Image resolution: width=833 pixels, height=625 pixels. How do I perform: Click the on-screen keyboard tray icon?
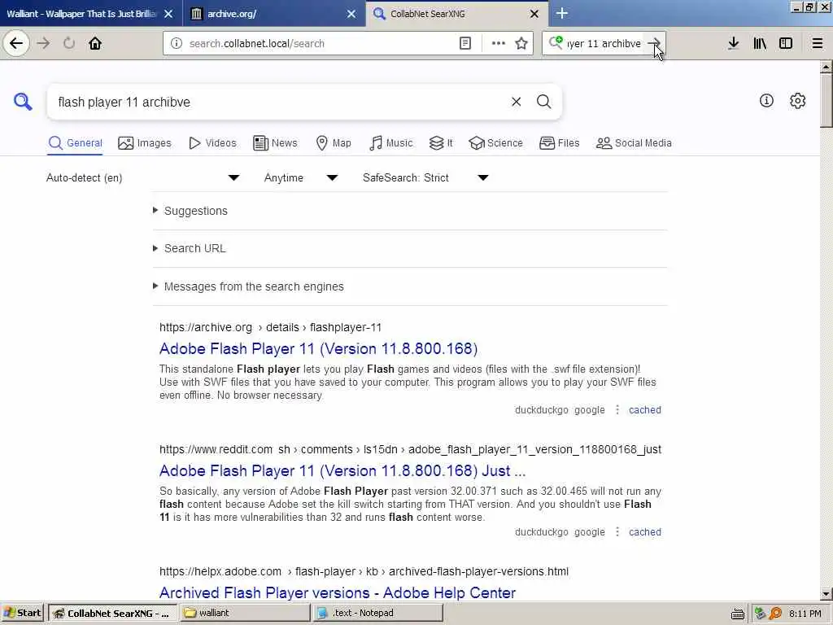tap(737, 614)
